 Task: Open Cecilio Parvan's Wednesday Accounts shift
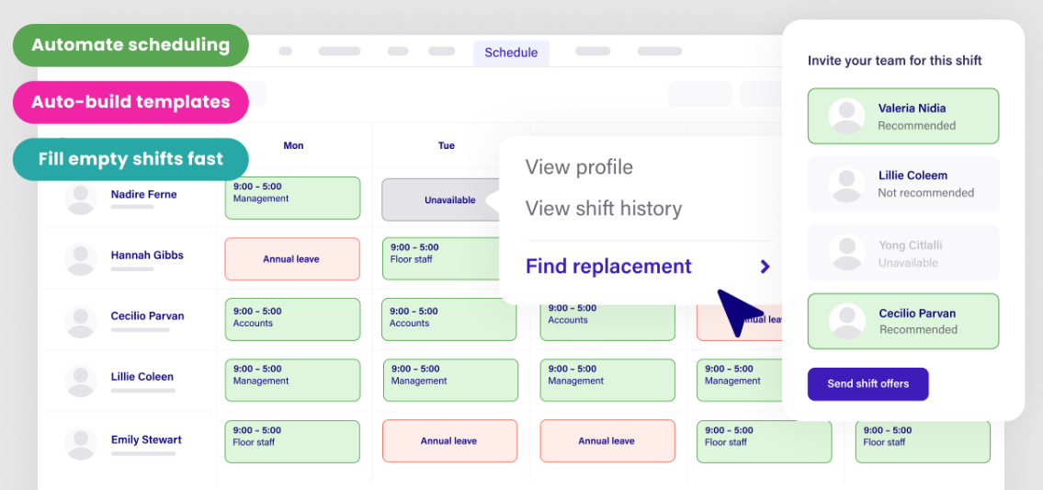(x=608, y=323)
